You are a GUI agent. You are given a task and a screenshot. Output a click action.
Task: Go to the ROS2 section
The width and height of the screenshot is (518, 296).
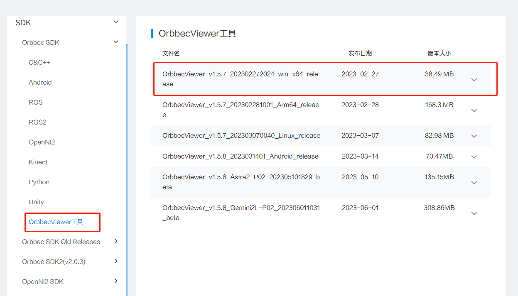(37, 122)
